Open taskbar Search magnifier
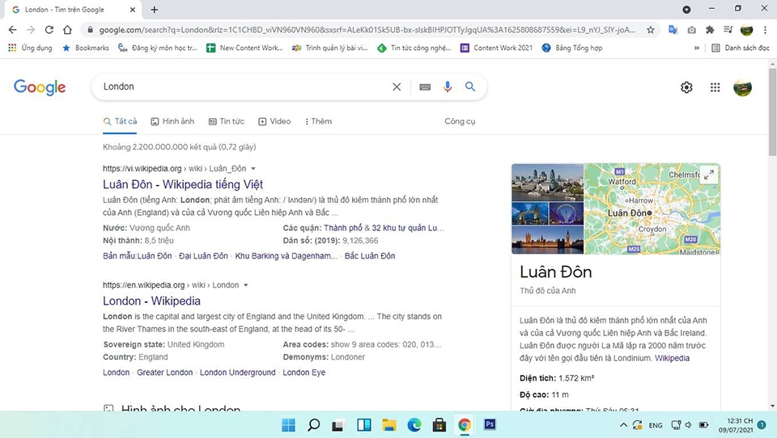 314,424
